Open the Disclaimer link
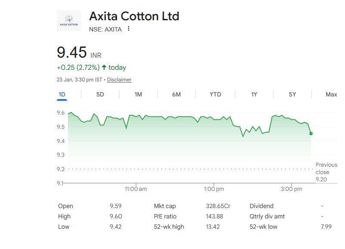Viewport: 345px width, 249px height. [x=119, y=80]
